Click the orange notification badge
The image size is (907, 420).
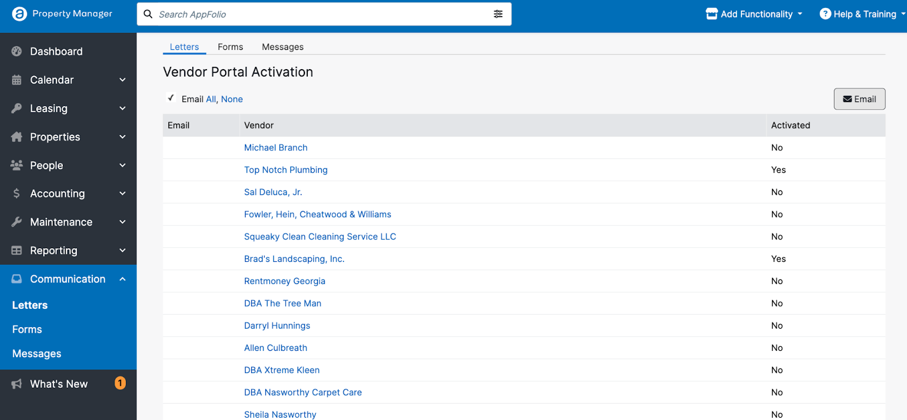120,383
